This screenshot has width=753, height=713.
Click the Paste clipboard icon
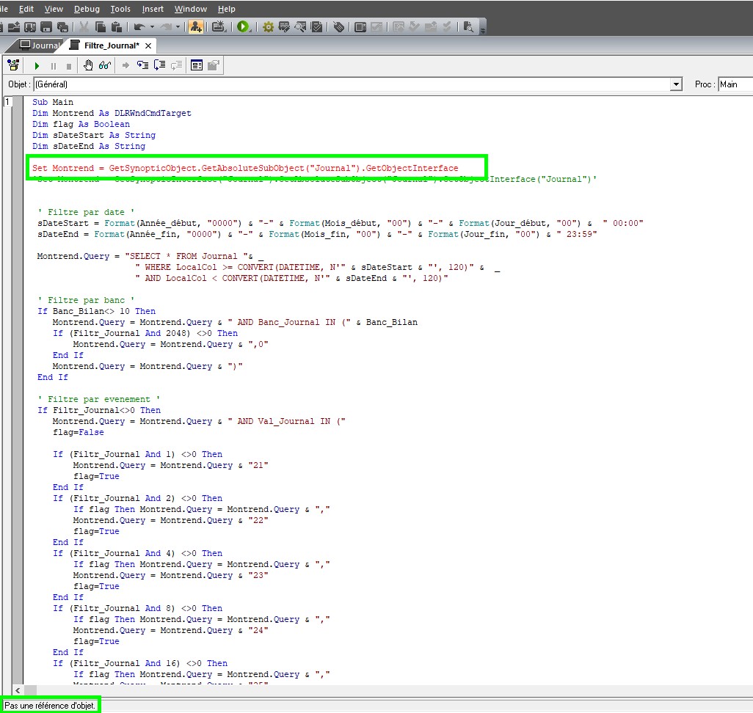pos(117,27)
